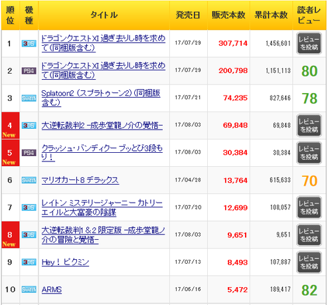Click the review post button for レイトン row
Screen dimensions: 332x305
point(309,207)
